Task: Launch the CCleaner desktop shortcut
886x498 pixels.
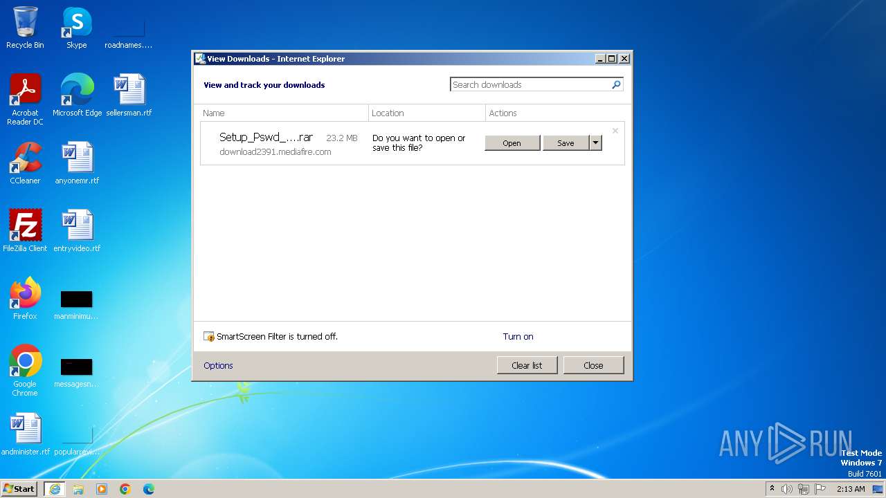Action: [25, 163]
